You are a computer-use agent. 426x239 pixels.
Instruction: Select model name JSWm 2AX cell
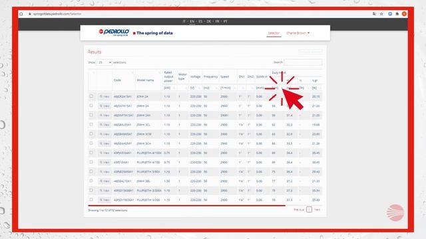click(144, 115)
